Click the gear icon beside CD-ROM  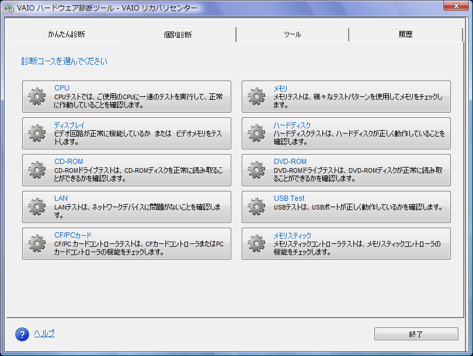click(x=37, y=170)
